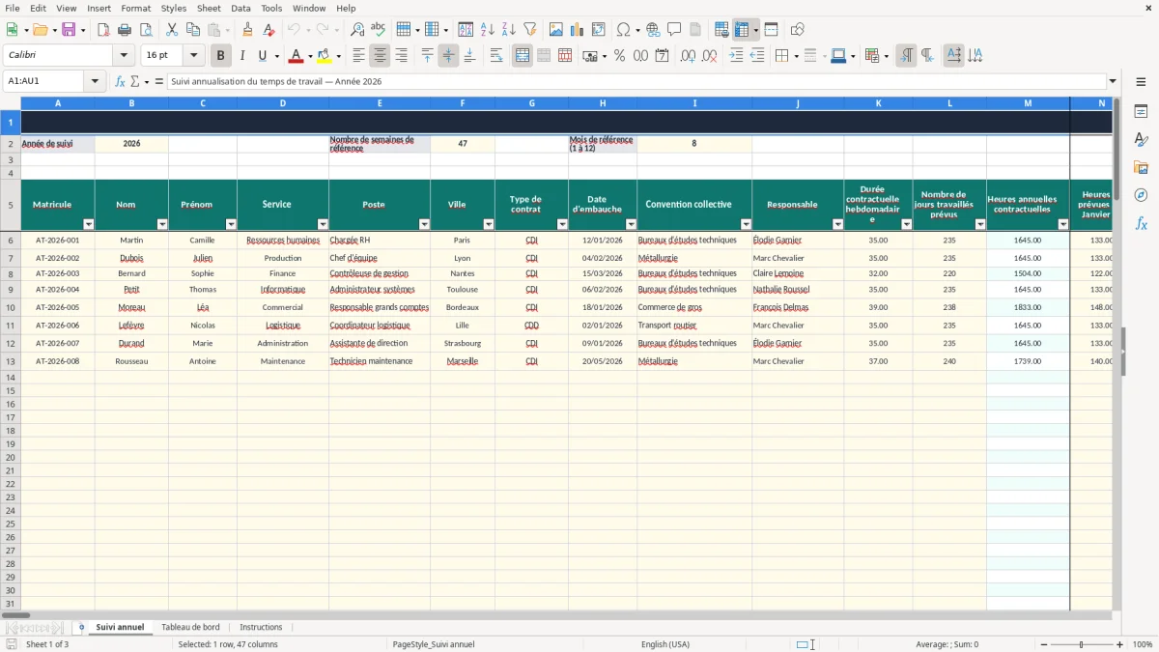The height and width of the screenshot is (652, 1159).
Task: Click the 100% zoom level
Action: (1143, 644)
